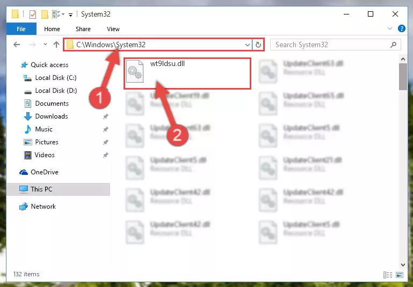Open Local Disk (D:) in sidebar

click(56, 91)
